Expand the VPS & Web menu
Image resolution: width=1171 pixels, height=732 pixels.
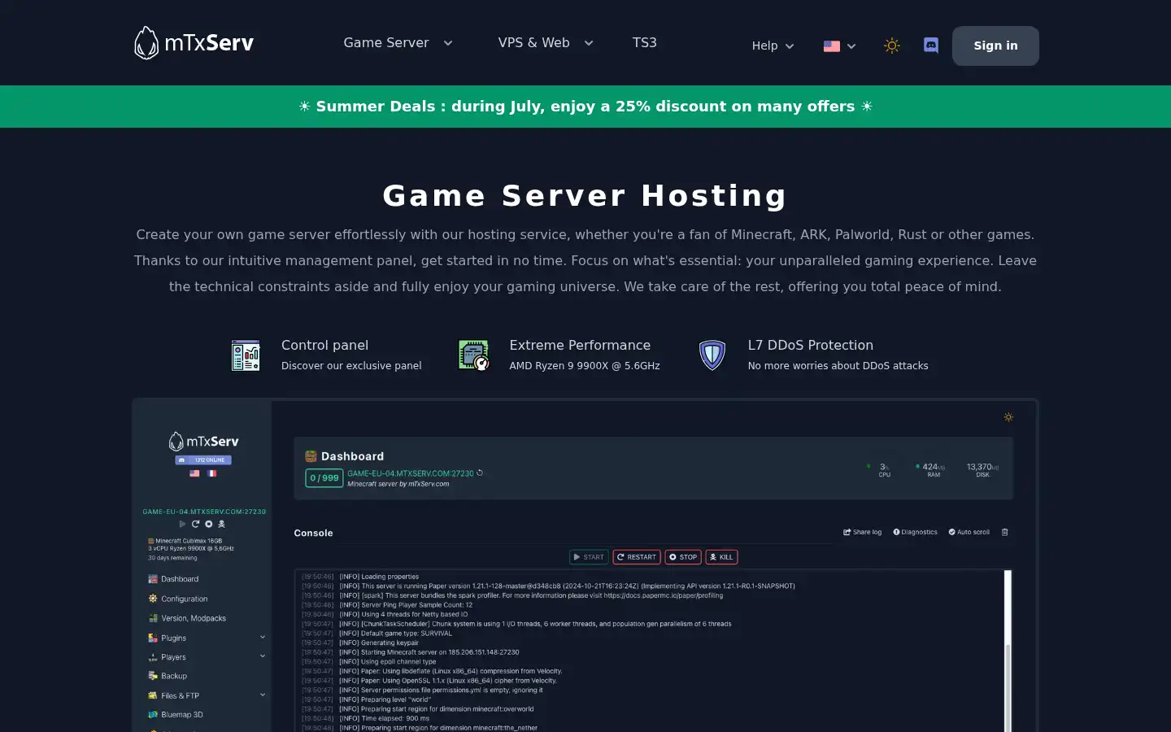546,42
